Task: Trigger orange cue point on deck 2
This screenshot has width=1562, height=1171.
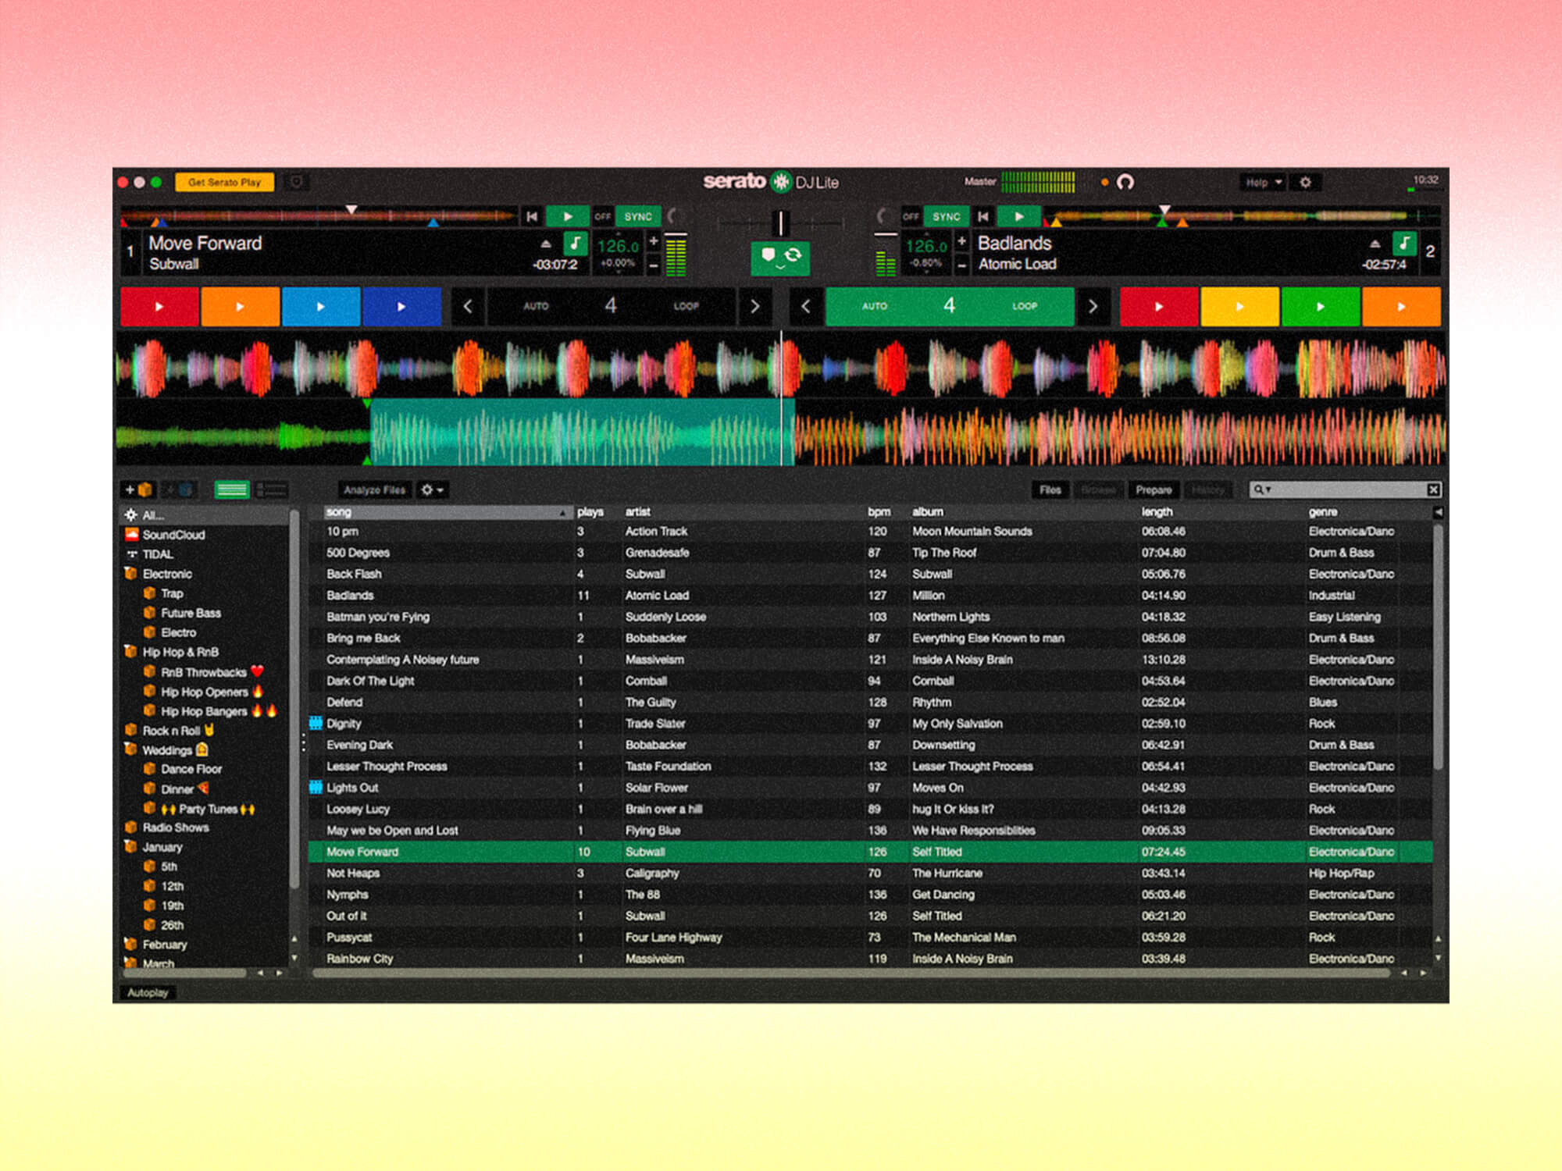Action: (1402, 306)
